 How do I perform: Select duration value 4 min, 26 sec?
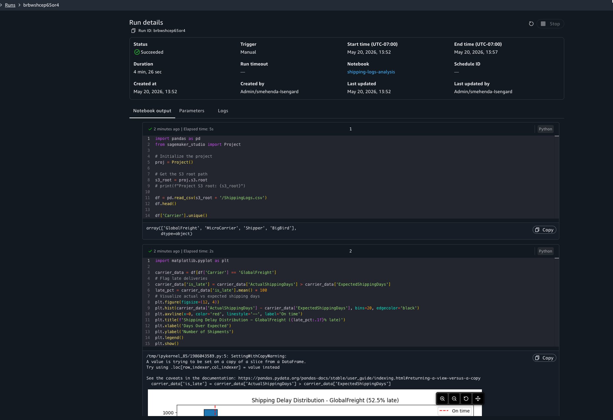(x=148, y=72)
